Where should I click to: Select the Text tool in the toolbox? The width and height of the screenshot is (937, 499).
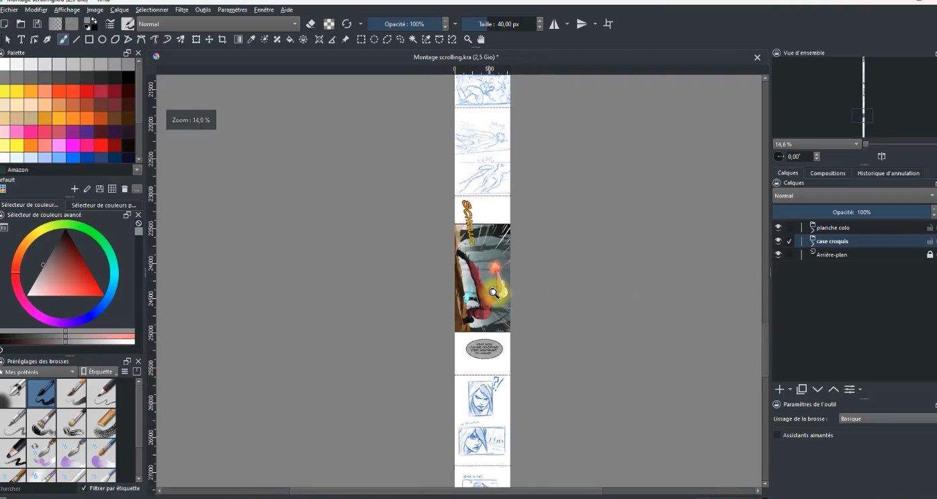(21, 40)
